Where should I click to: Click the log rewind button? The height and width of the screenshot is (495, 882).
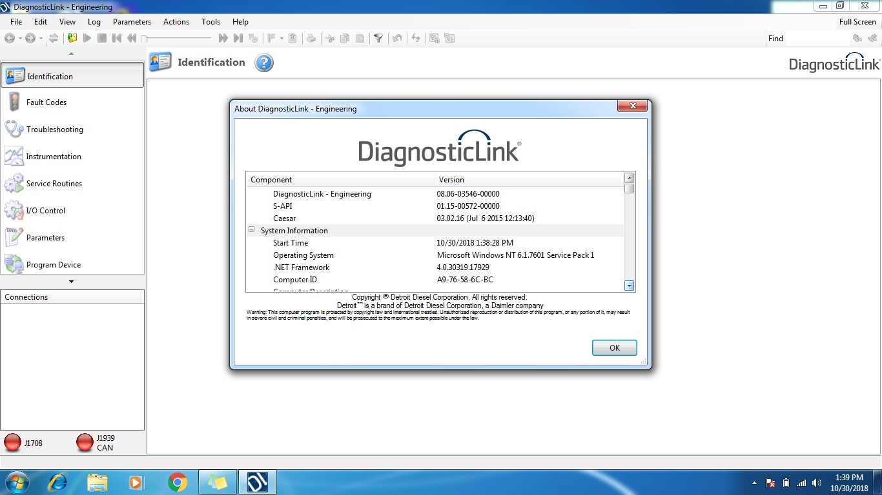132,38
